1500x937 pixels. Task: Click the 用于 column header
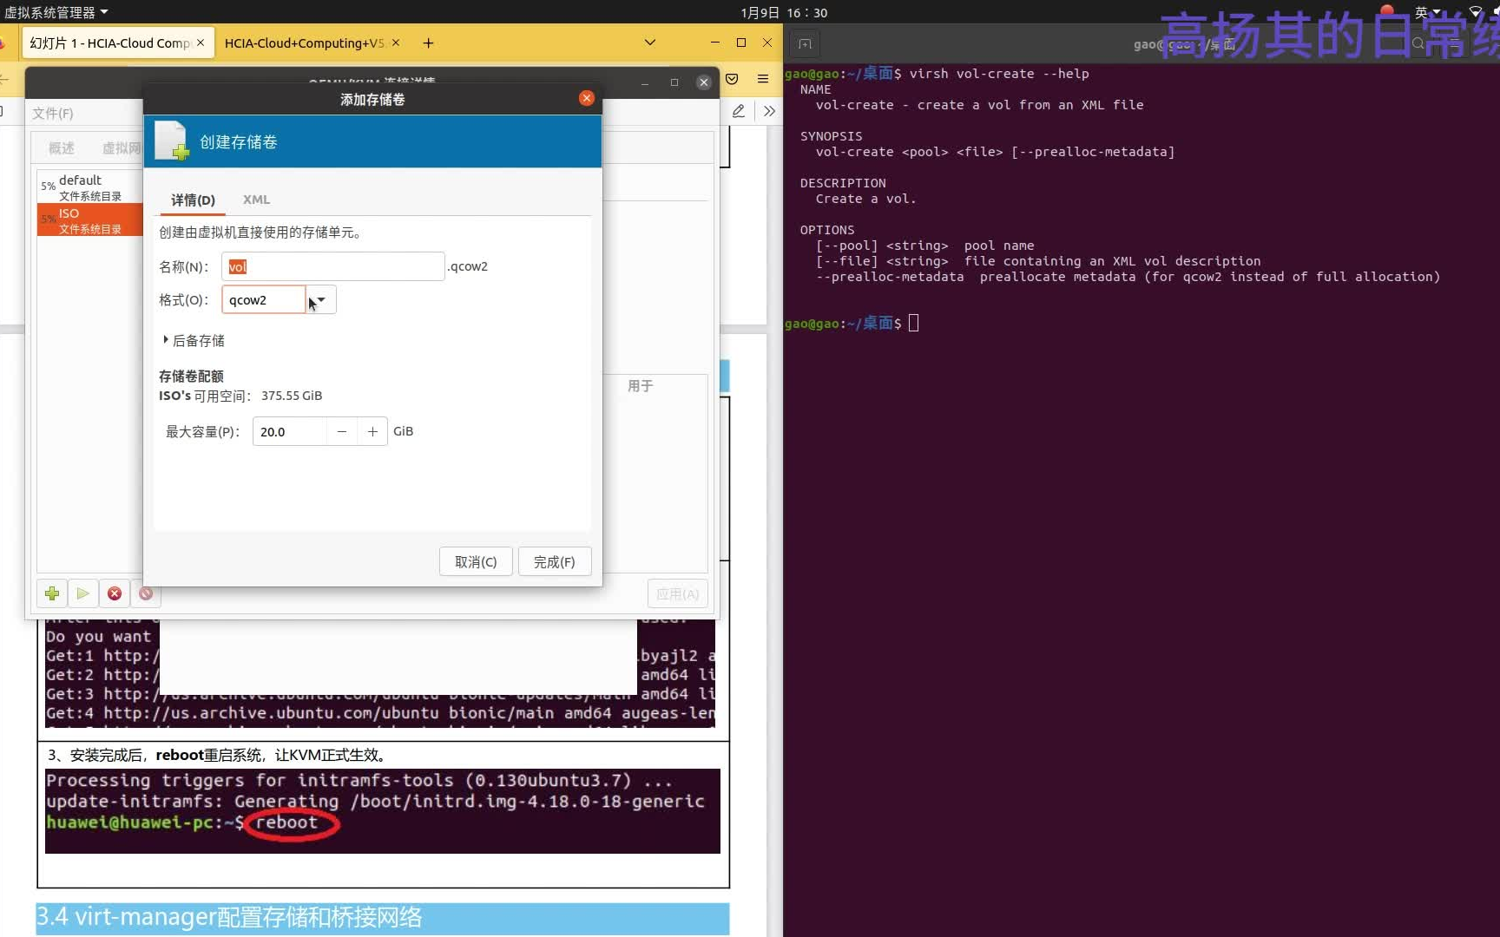coord(640,386)
